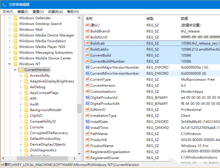Open the 收藏夹(A) menu
220x168 pixels.
[55, 12]
